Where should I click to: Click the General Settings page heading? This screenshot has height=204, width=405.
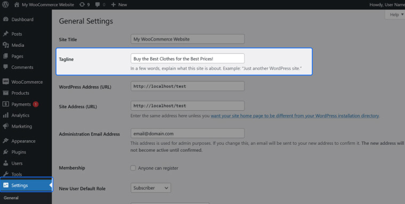pos(86,21)
